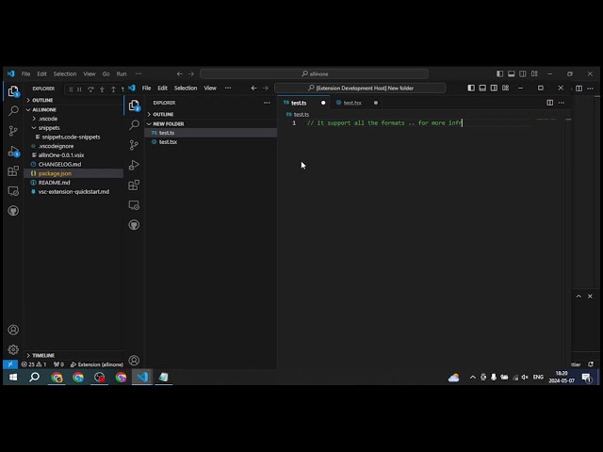Toggle primary side bar in the allinone window
Image resolution: width=603 pixels, height=452 pixels.
[x=499, y=73]
